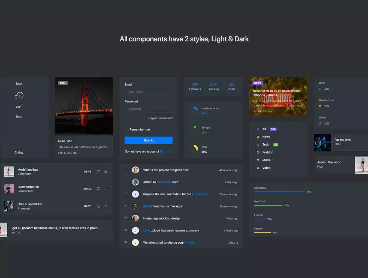Open menu icon for Odio suspendisse track

(x=106, y=206)
